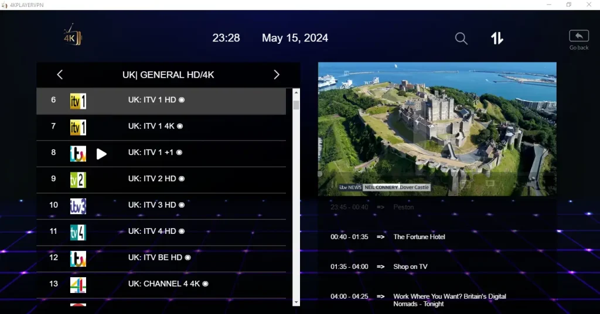Select UK: ITV 4 HD channel name
Screen dimensions: 600x314
[x=152, y=232]
